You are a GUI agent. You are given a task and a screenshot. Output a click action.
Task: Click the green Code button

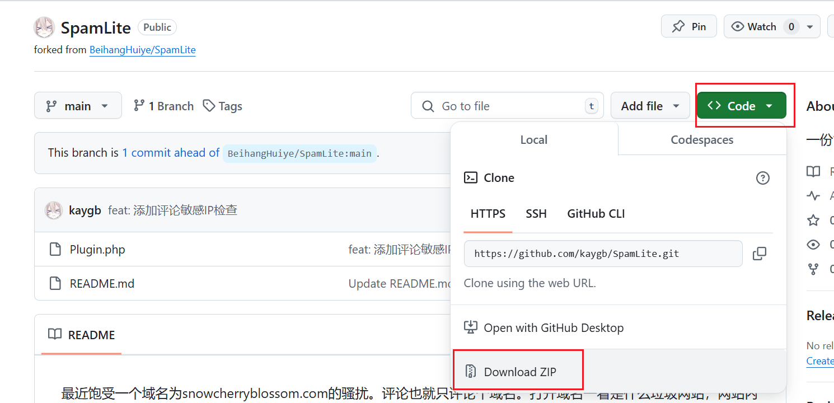pos(741,106)
